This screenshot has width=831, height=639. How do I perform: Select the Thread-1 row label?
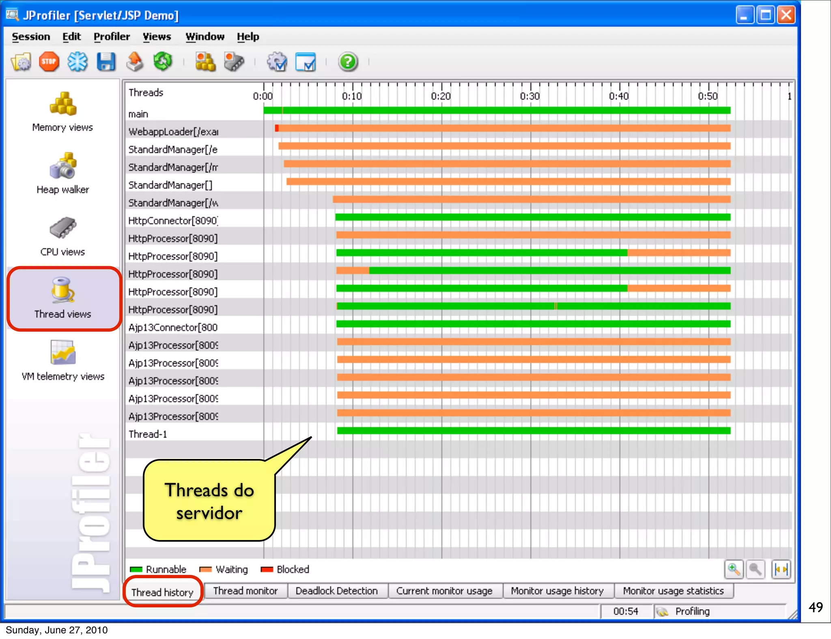[148, 434]
